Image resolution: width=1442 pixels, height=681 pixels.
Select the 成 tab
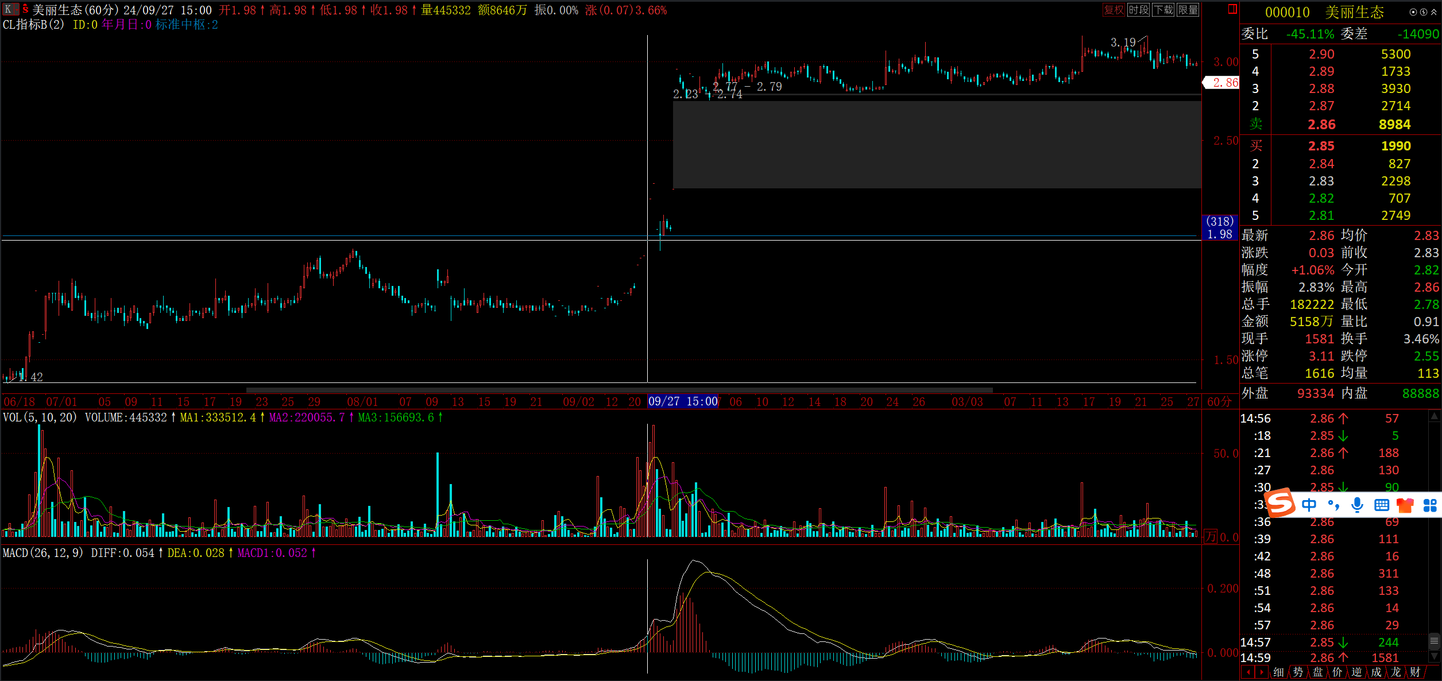(x=1376, y=672)
